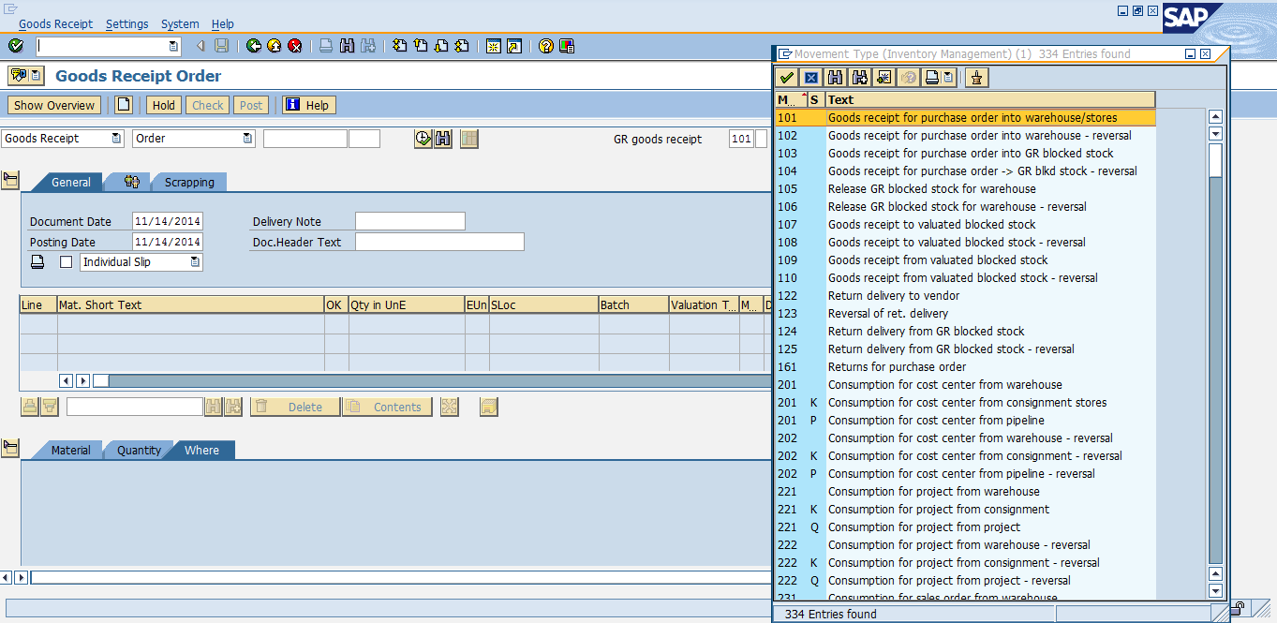Click the Post button
1277x623 pixels.
[251, 105]
